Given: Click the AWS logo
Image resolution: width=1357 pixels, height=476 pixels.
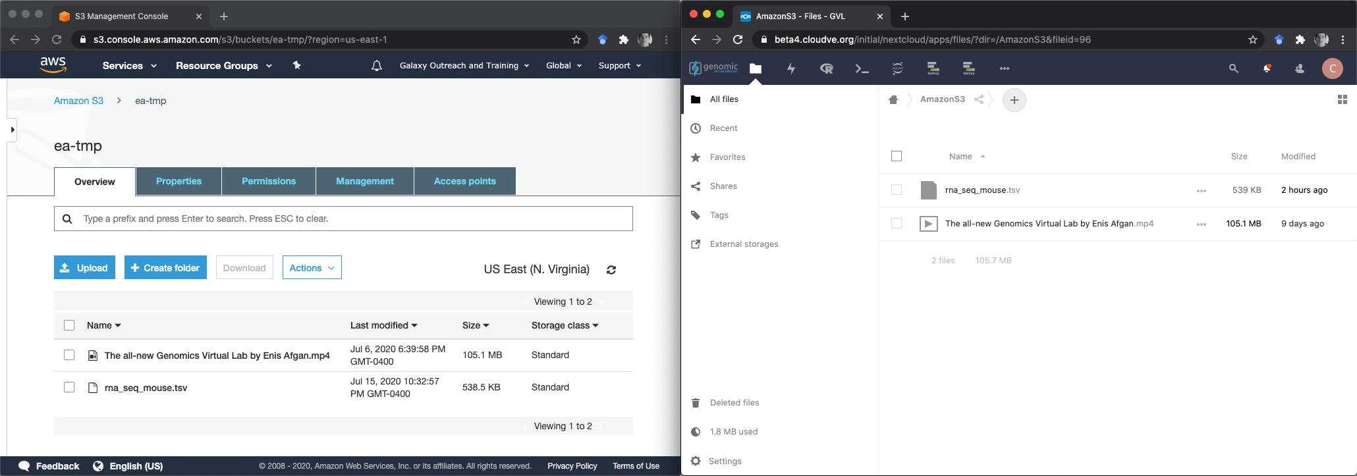Looking at the screenshot, I should click(x=53, y=65).
